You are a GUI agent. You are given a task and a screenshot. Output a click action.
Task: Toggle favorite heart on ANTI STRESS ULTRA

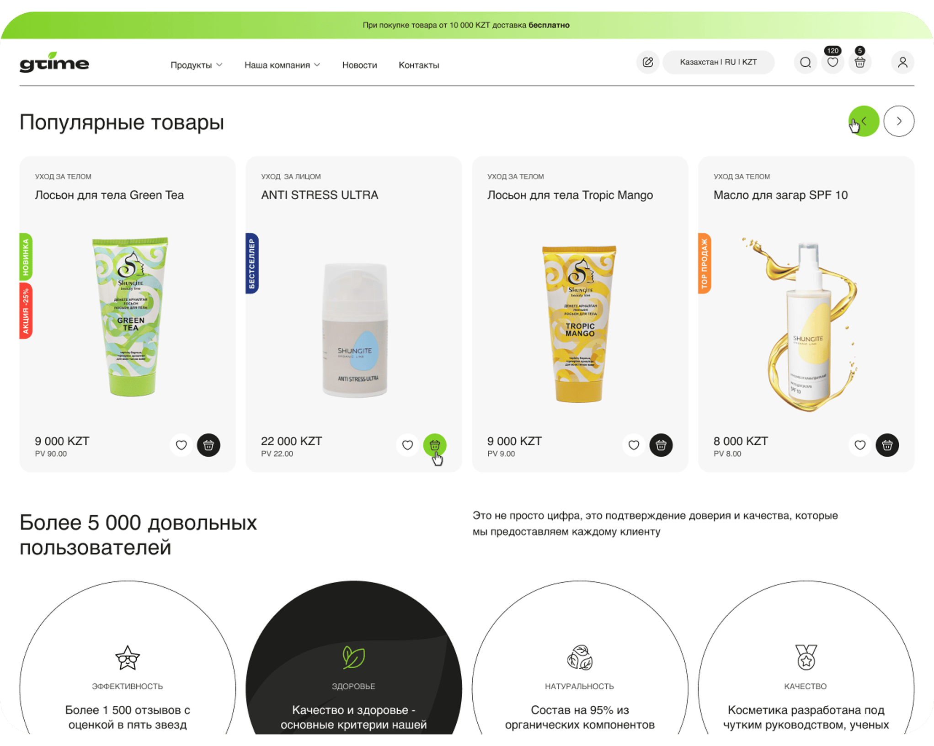pyautogui.click(x=407, y=445)
